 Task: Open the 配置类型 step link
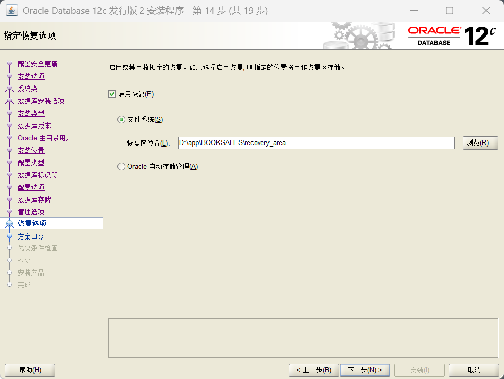pos(31,163)
